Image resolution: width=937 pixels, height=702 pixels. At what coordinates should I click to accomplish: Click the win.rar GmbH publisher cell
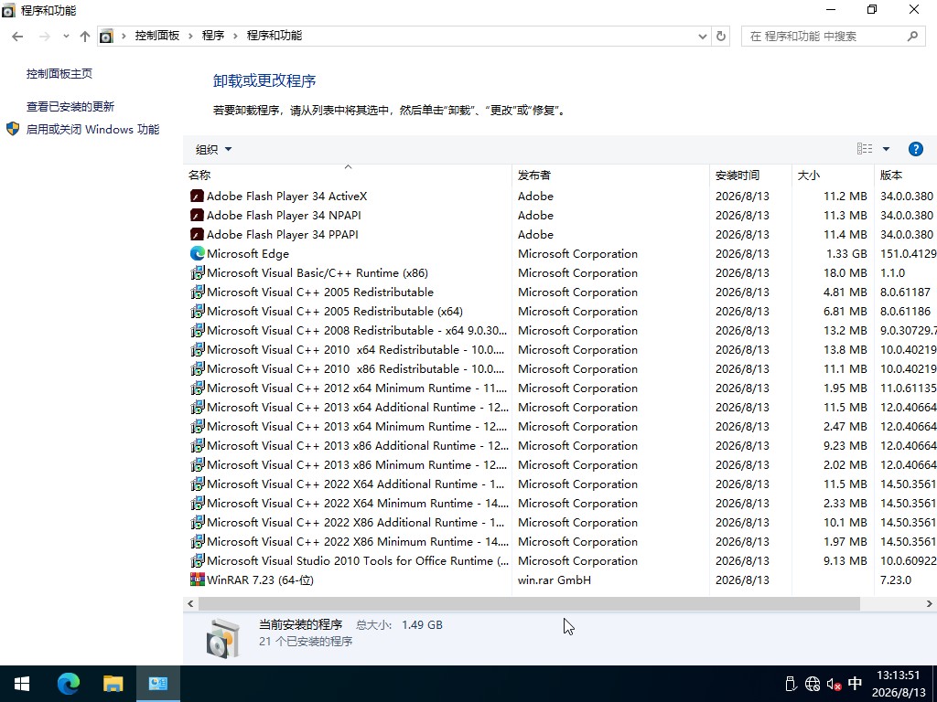click(x=554, y=580)
